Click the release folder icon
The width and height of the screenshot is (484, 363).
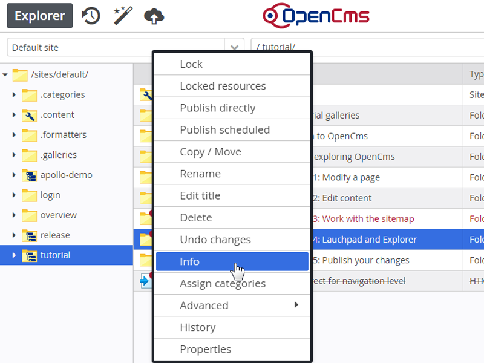tap(29, 235)
